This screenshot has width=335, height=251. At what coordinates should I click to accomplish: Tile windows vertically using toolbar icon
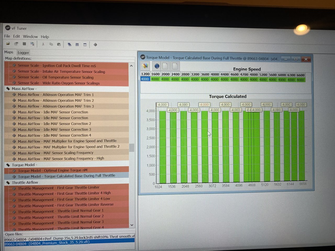coord(85,45)
